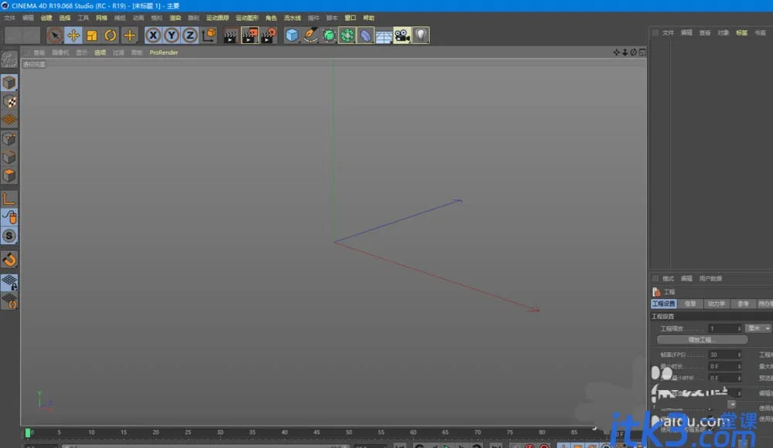Click the green playhead at frame 0
Image resolution: width=773 pixels, height=448 pixels.
tap(28, 433)
